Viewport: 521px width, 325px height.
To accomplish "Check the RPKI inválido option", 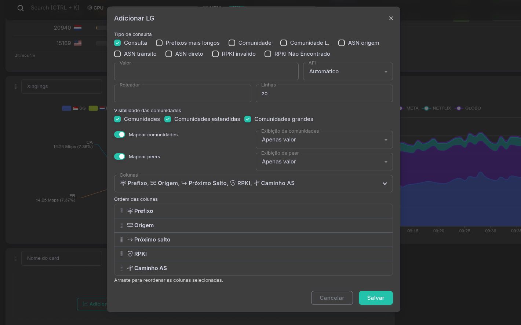I will 215,54.
